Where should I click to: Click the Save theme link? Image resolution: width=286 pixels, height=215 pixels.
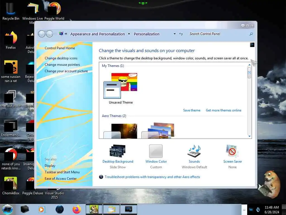(x=192, y=110)
